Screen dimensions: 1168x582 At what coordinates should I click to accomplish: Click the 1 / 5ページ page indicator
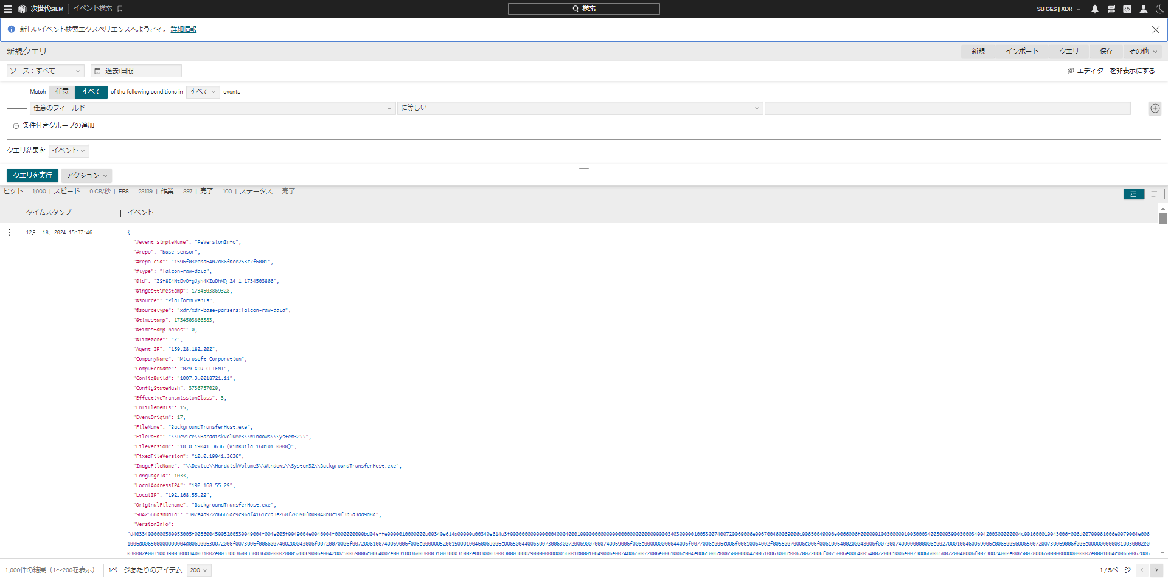click(x=1115, y=570)
